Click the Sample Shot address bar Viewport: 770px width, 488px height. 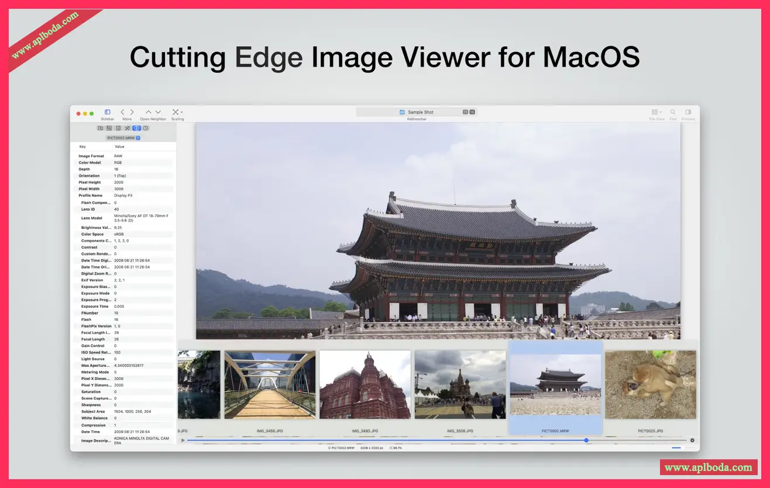point(416,112)
